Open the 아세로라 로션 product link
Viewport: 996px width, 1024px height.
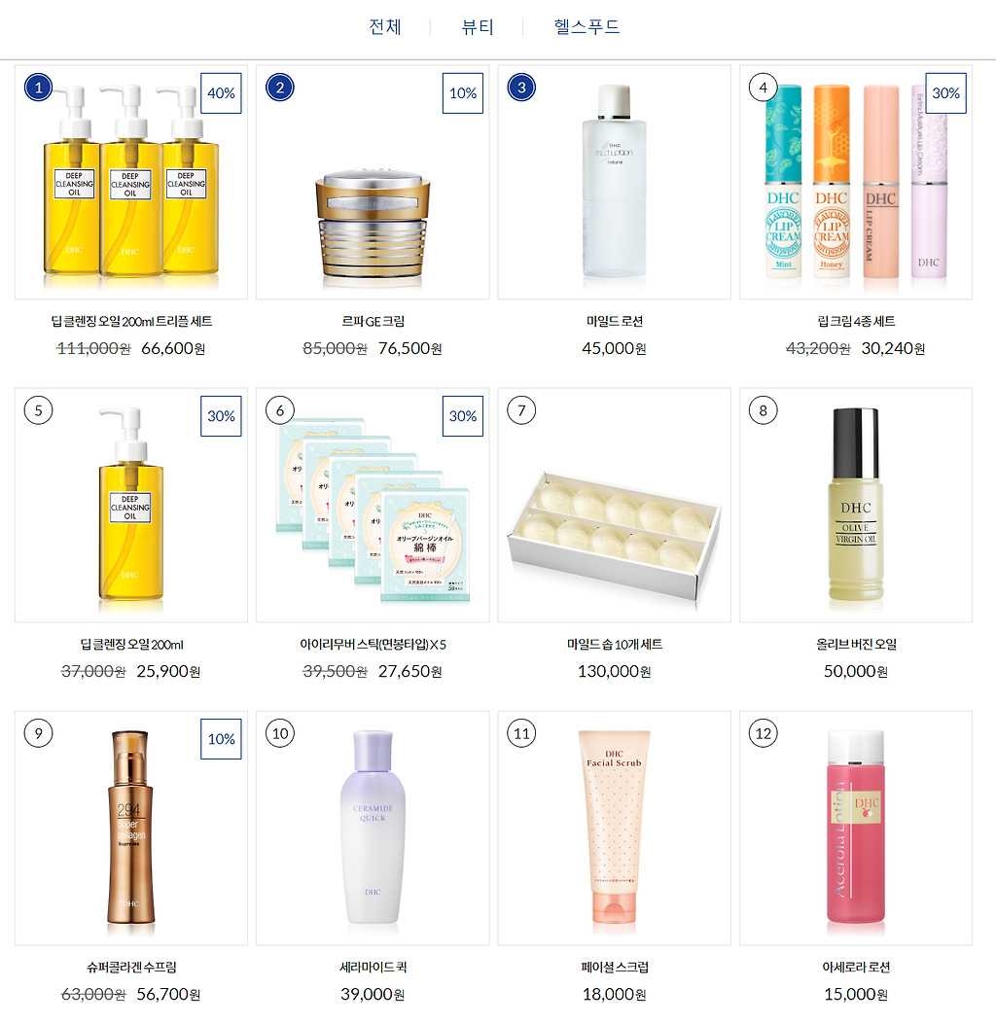[x=856, y=968]
